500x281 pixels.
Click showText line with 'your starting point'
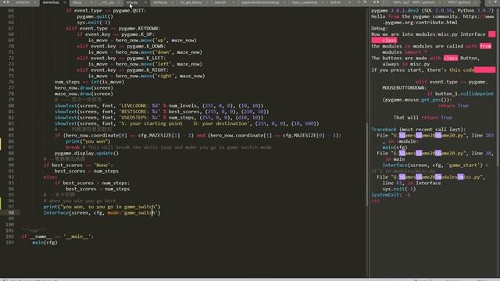pyautogui.click(x=187, y=123)
